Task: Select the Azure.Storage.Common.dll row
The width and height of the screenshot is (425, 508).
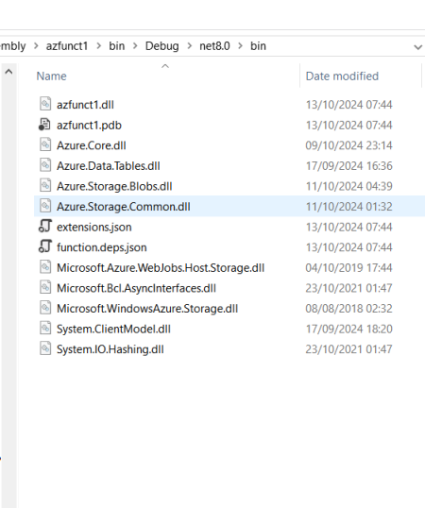Action: click(229, 206)
